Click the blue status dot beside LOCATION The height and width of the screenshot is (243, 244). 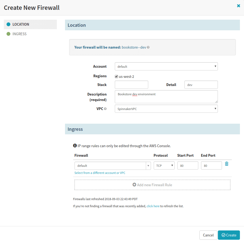coord(8,24)
